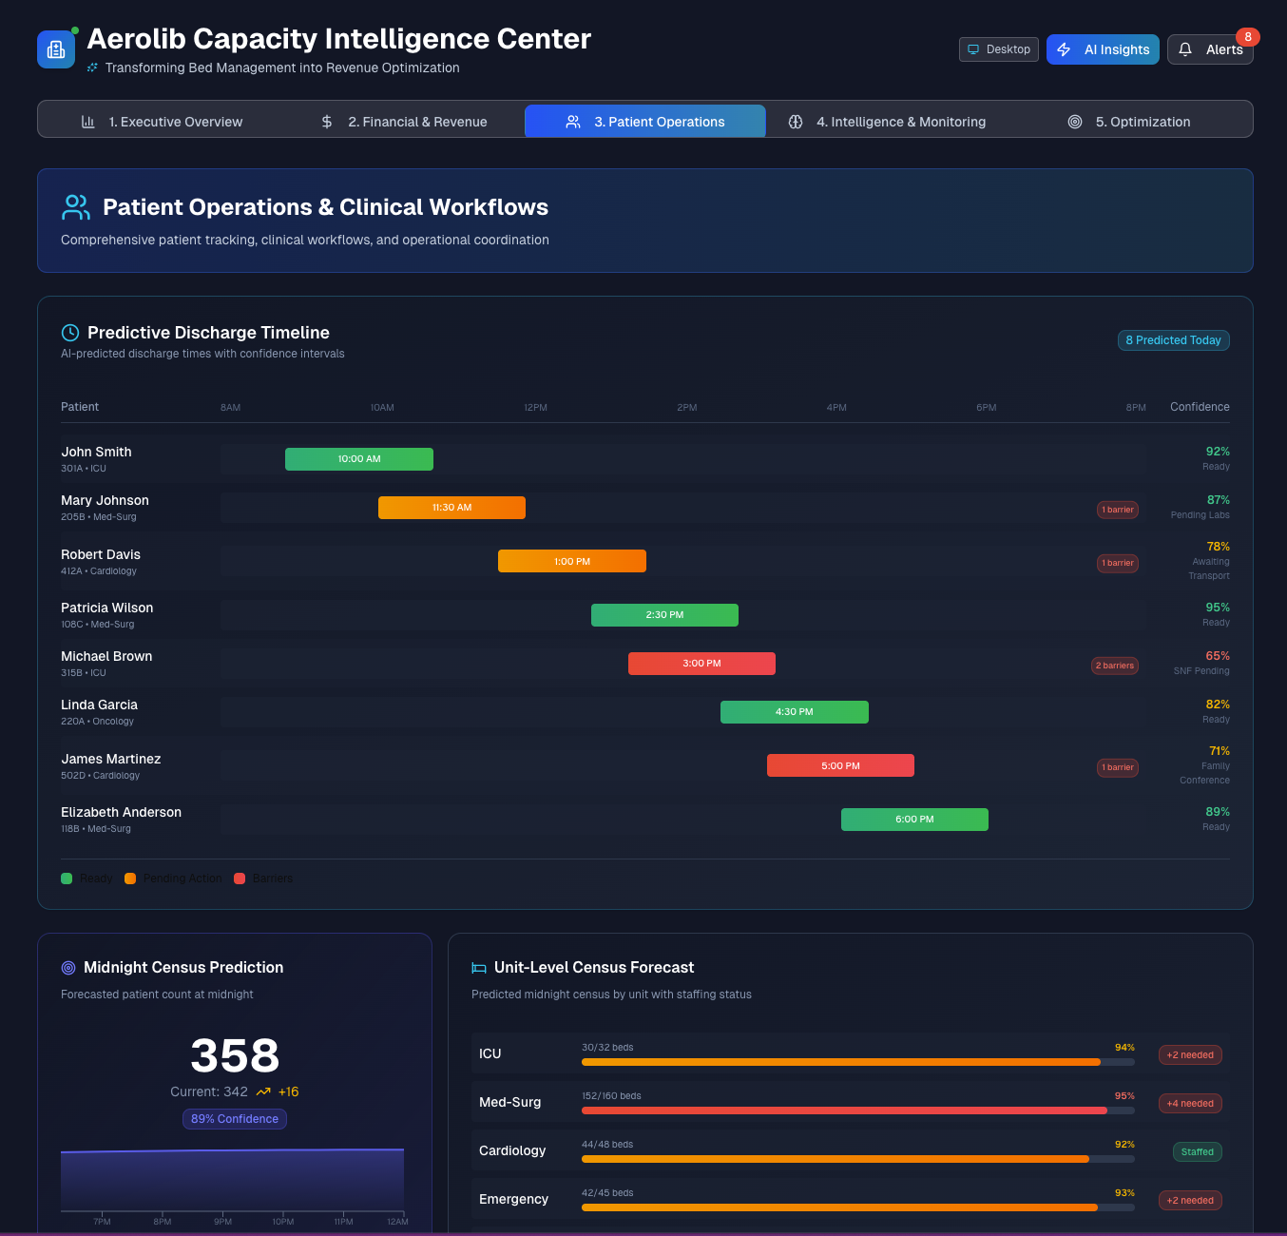The image size is (1287, 1236).
Task: Click the bed icon beside Unit-Level Census Forecast
Action: [x=479, y=968]
